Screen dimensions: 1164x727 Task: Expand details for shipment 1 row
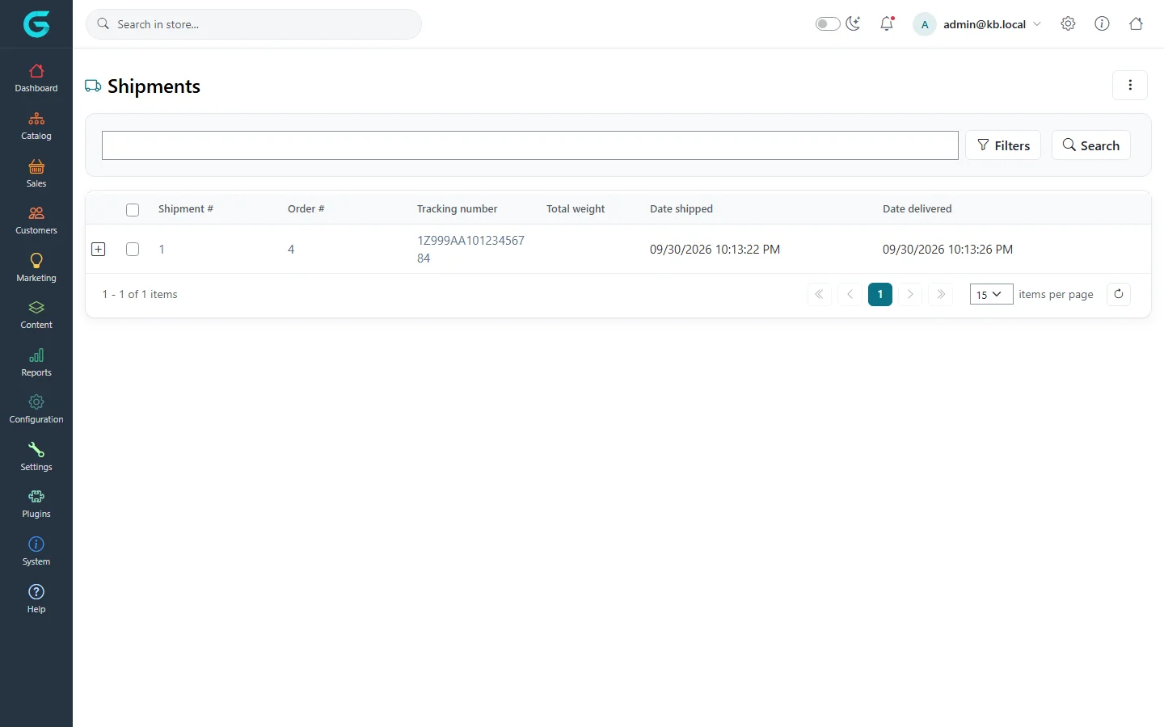click(x=99, y=250)
